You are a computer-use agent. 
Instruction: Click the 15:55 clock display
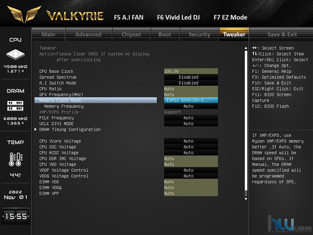point(16,216)
